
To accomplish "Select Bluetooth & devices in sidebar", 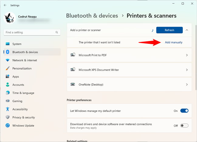I will pyautogui.click(x=32, y=52).
